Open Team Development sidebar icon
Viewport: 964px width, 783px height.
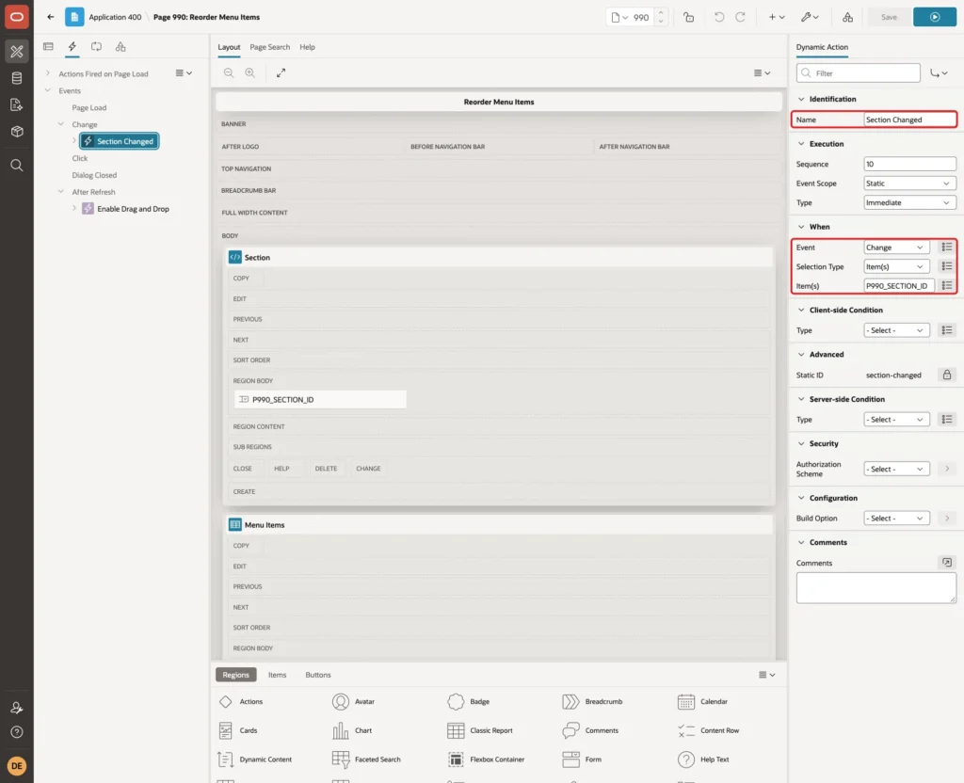click(x=17, y=105)
